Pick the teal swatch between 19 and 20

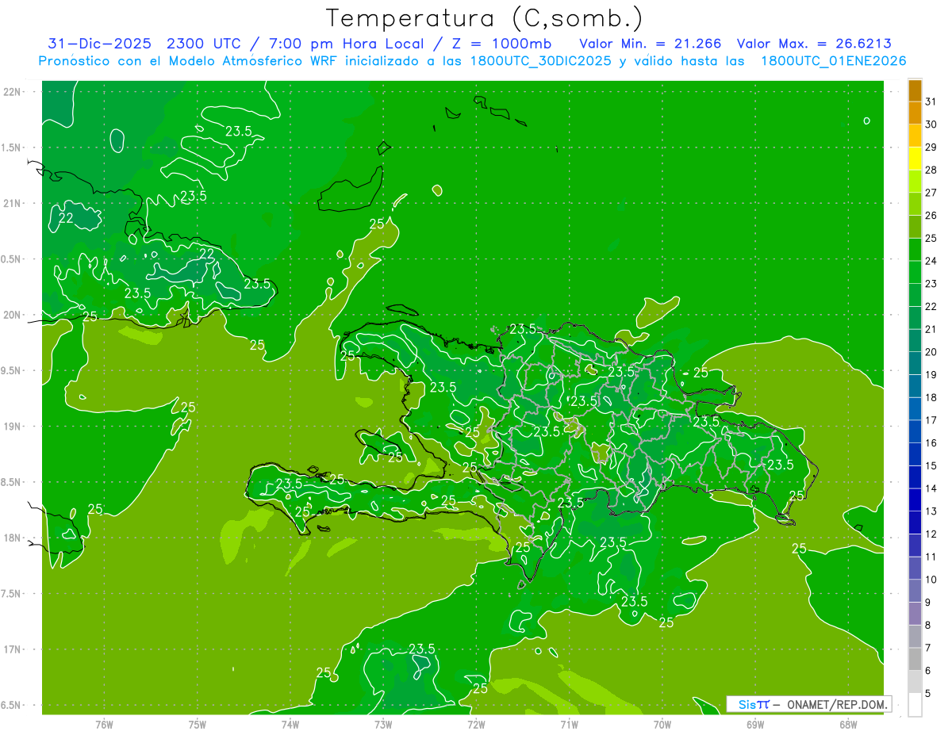click(x=915, y=363)
